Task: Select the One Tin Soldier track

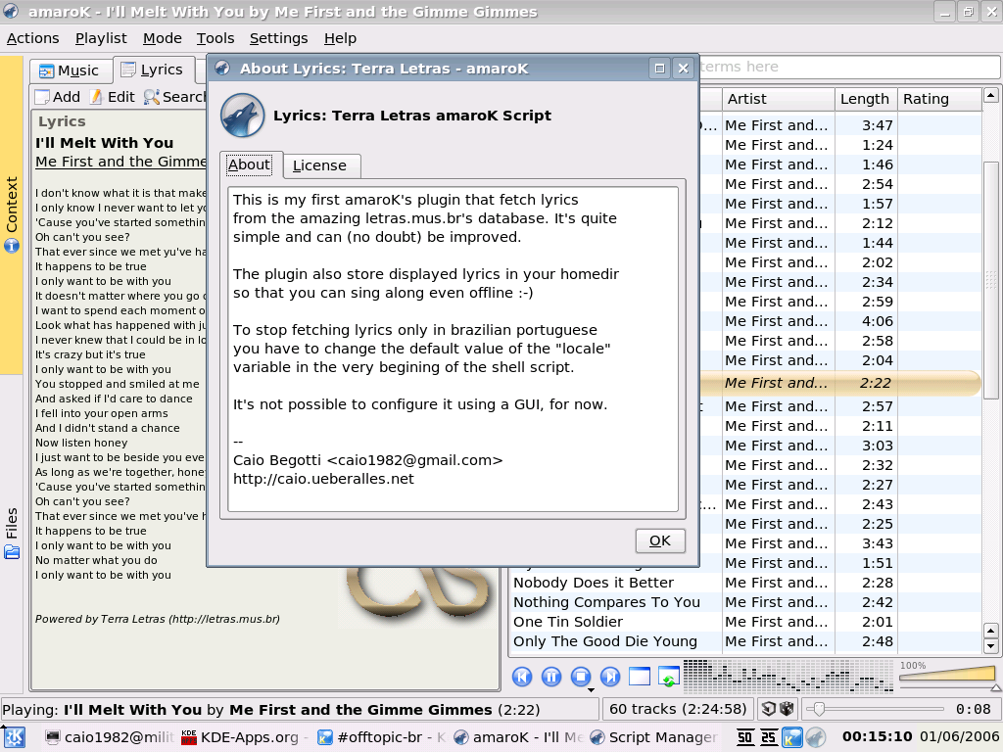Action: pyautogui.click(x=568, y=622)
